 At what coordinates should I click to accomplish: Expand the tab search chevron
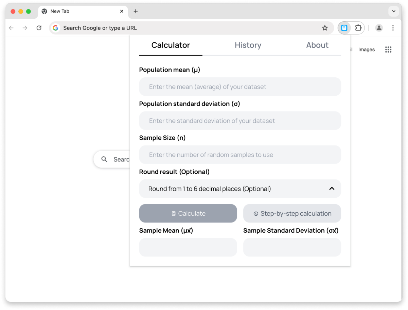(x=393, y=11)
